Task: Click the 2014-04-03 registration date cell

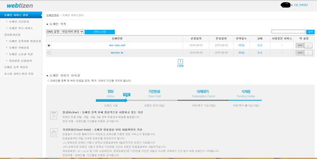Action: 196,45
